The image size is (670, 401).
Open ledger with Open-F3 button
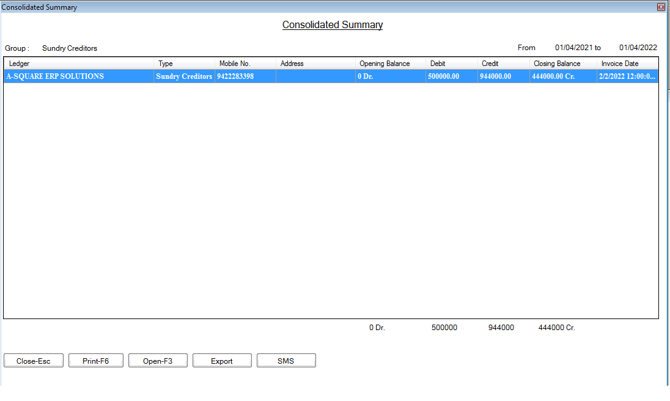pos(158,361)
